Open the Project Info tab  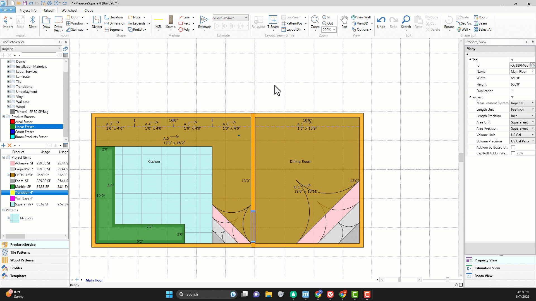(28, 11)
